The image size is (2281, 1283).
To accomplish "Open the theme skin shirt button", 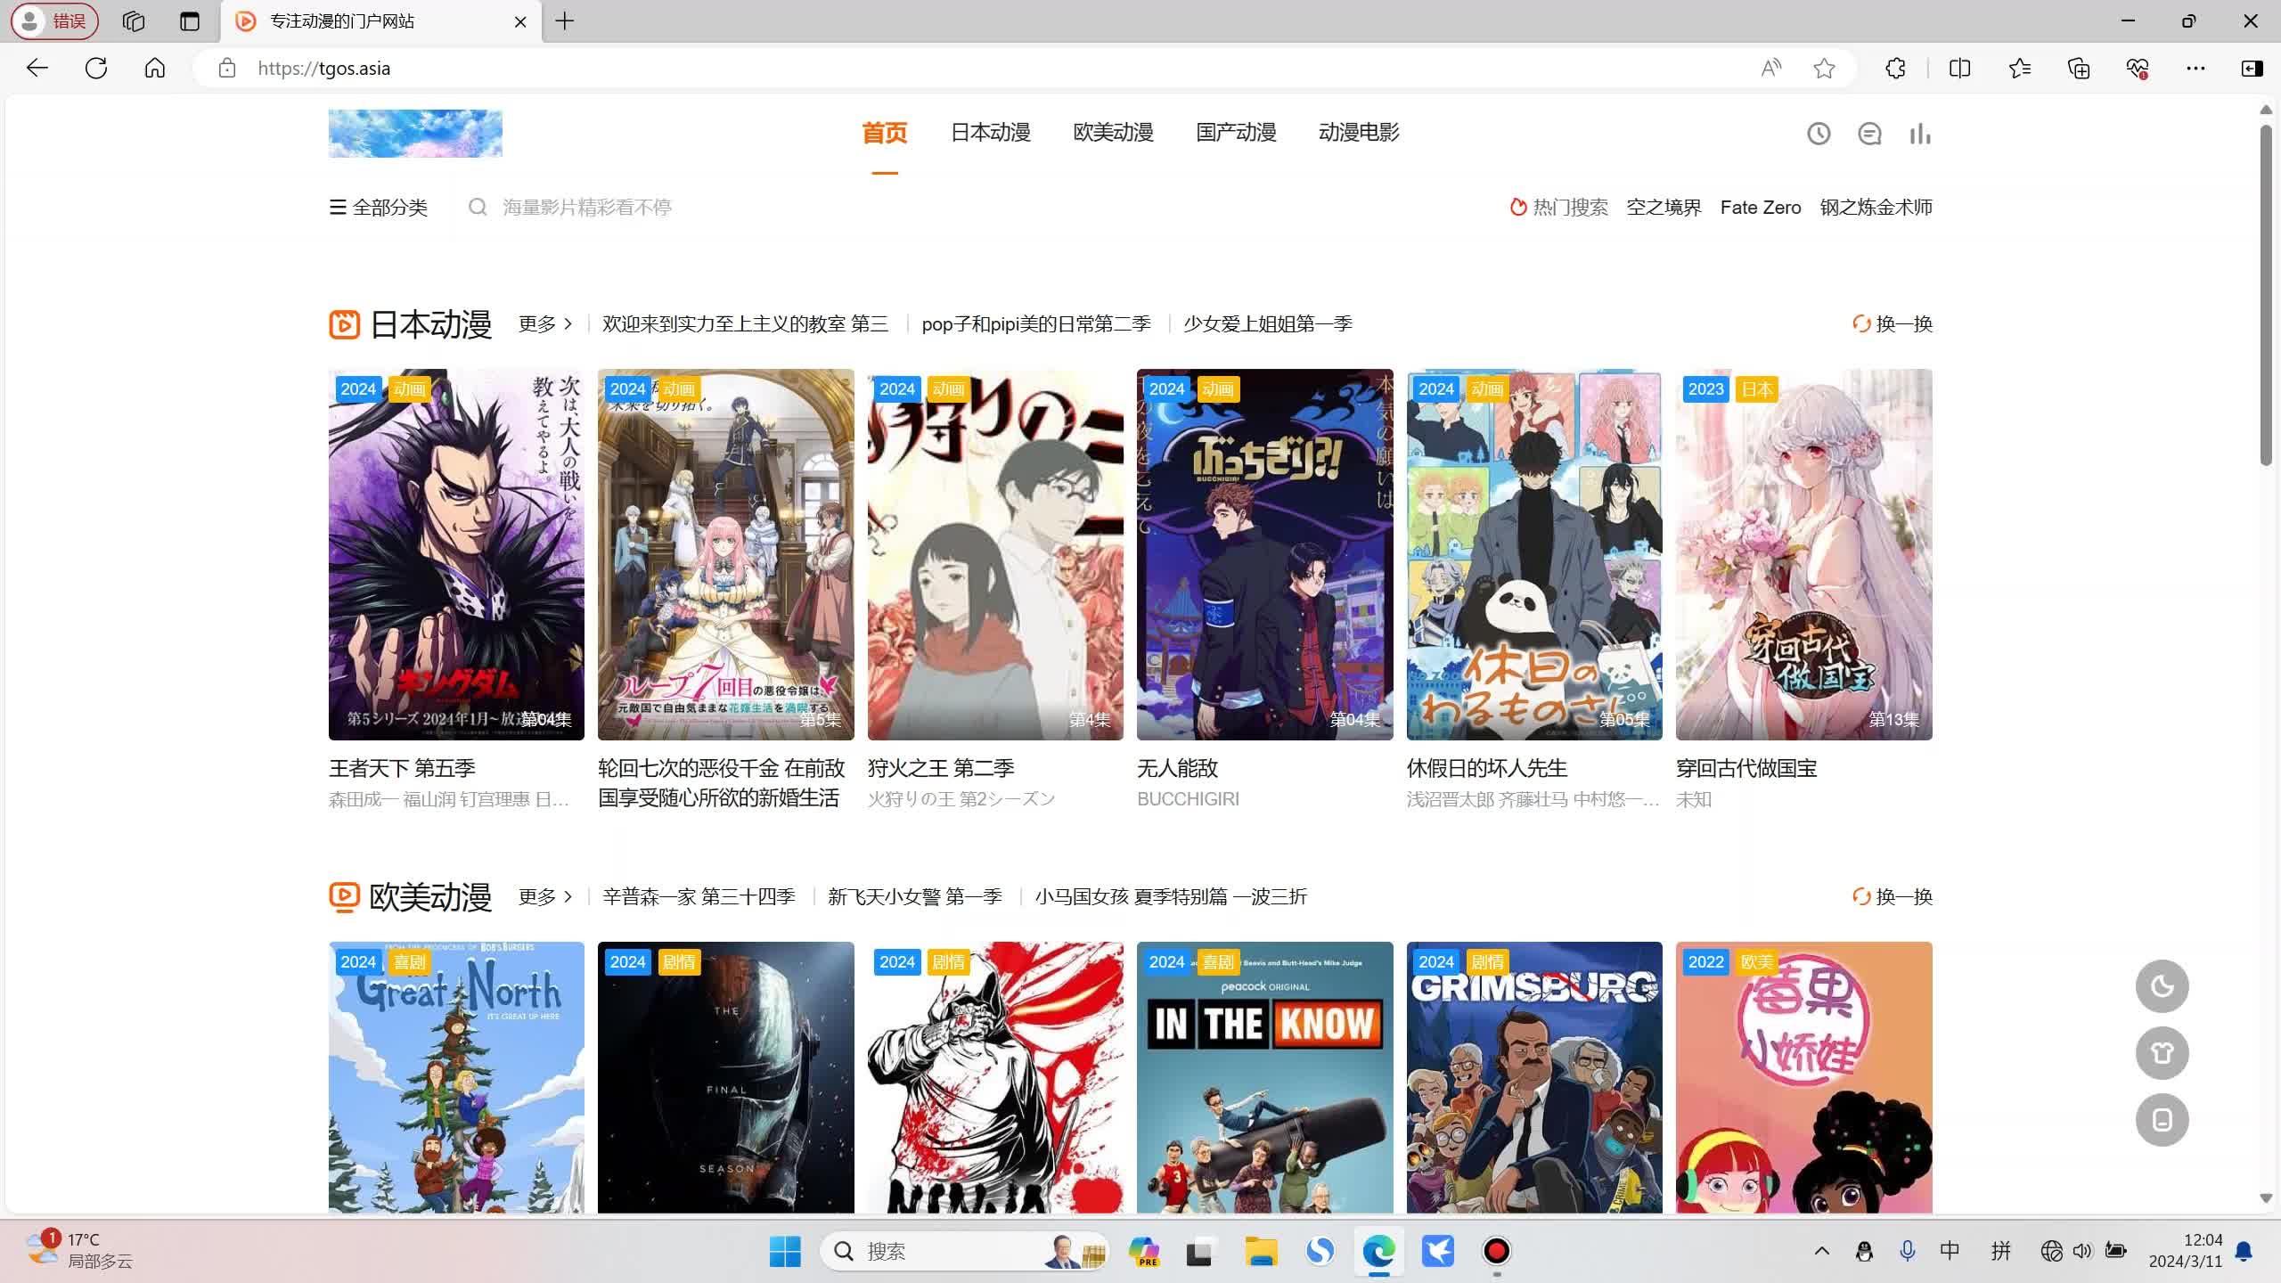I will click(2162, 1053).
